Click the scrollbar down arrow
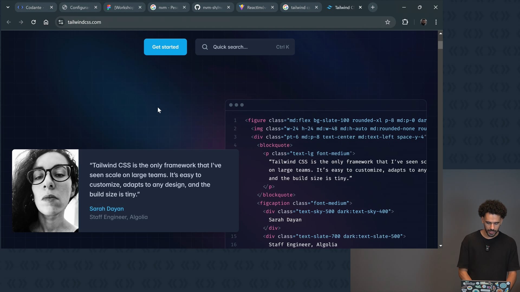Viewport: 520px width, 292px height. pyautogui.click(x=441, y=245)
